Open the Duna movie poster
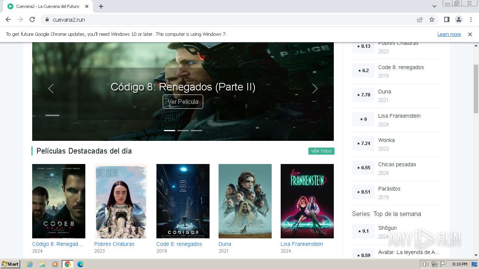 pos(245,201)
